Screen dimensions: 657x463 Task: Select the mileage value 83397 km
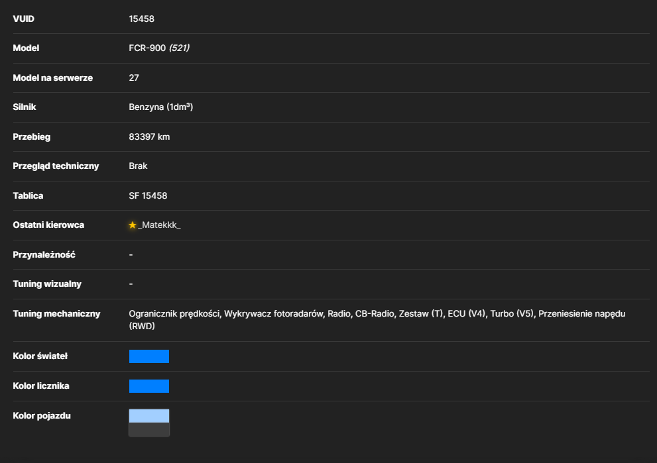click(x=149, y=137)
